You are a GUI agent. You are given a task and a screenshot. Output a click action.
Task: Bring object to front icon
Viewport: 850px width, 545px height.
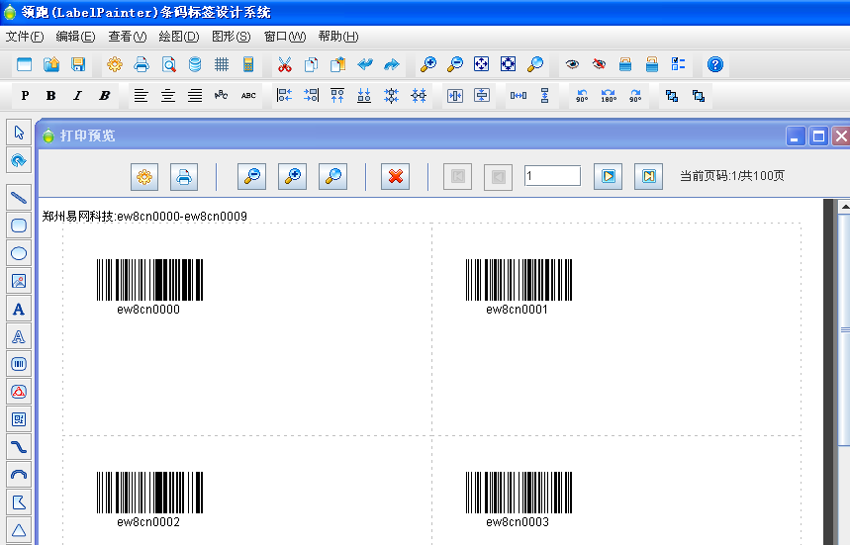[672, 96]
